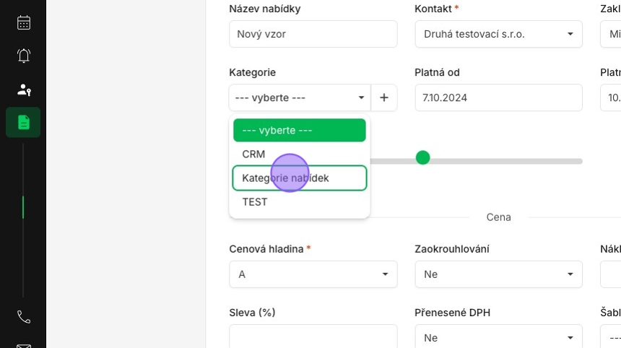Open notifications bell in sidebar
621x348 pixels.
(24, 56)
